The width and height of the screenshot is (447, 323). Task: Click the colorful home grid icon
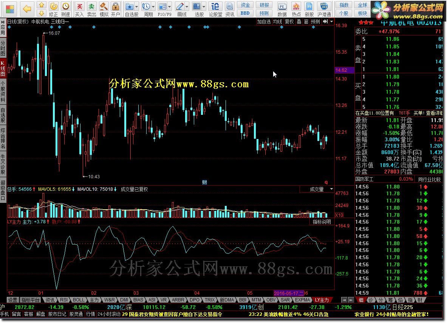10,9
